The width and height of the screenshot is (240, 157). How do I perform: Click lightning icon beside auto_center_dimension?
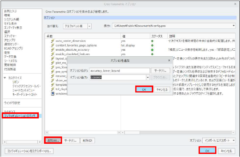tap(53, 41)
